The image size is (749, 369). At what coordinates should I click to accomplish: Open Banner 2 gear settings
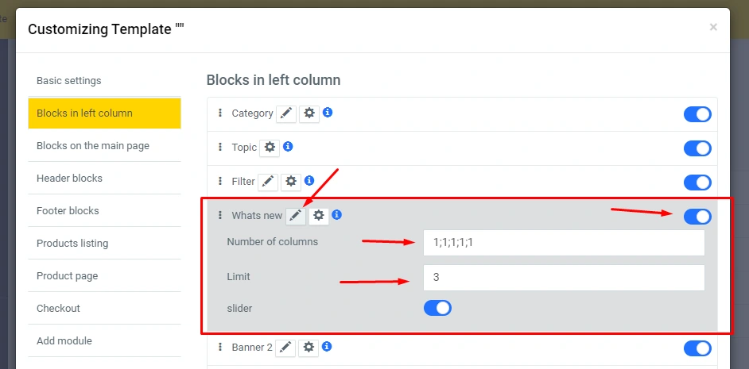coord(309,348)
